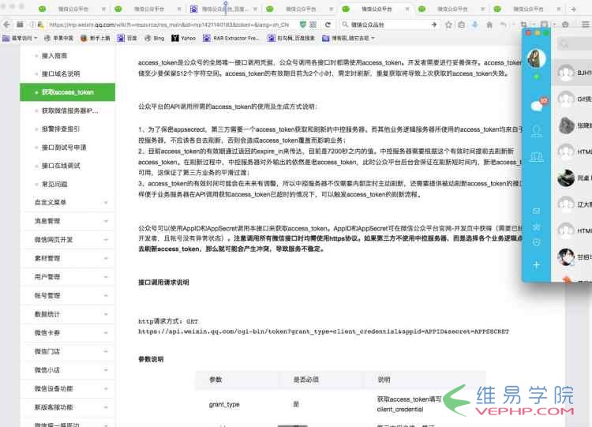
Task: Click the search go arrow
Action: point(434,24)
